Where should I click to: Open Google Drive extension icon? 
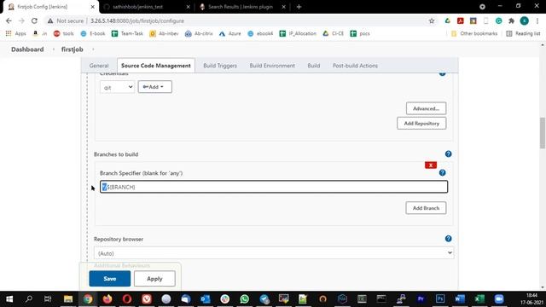[447, 20]
